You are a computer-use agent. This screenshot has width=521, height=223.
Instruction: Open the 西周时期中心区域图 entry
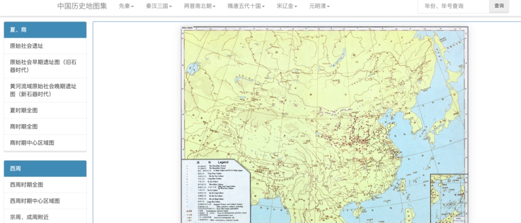point(45,201)
